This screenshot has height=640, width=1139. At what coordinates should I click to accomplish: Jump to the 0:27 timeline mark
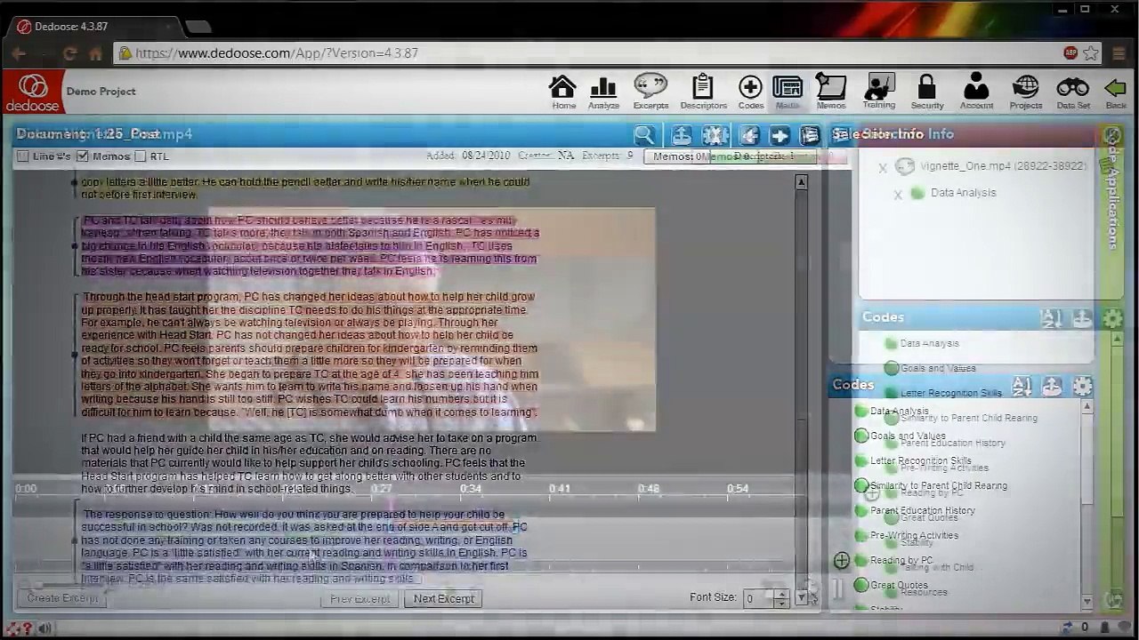click(x=381, y=489)
